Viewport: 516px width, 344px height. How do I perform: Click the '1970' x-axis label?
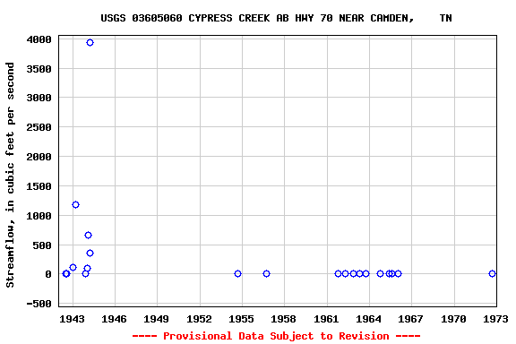(453, 319)
